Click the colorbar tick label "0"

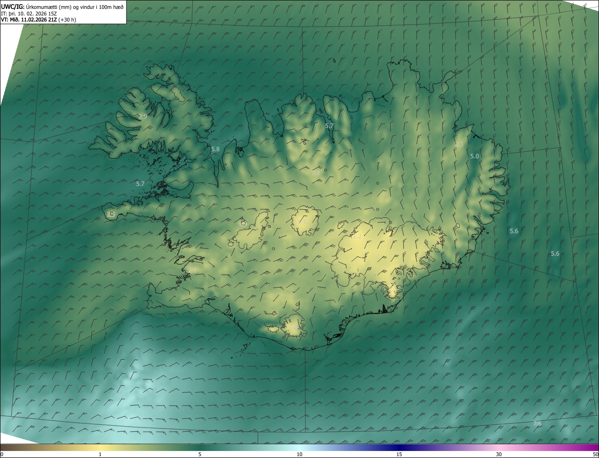(2, 454)
